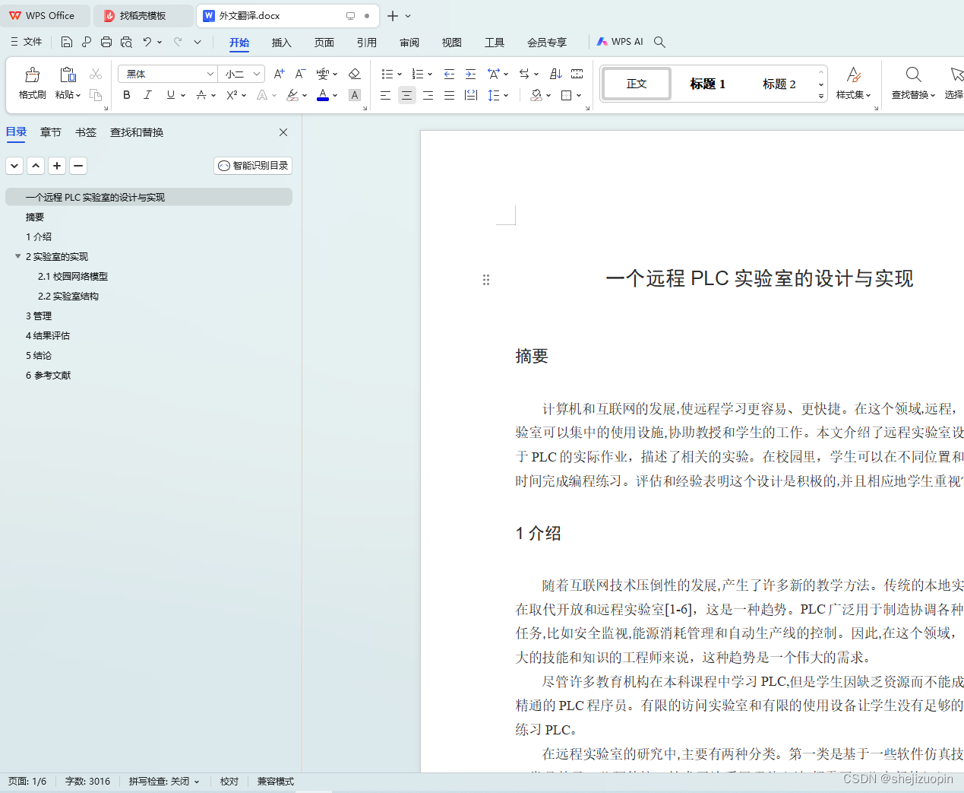Viewport: 964px width, 793px height.
Task: Expand the styles gallery more arrow
Action: point(821,96)
